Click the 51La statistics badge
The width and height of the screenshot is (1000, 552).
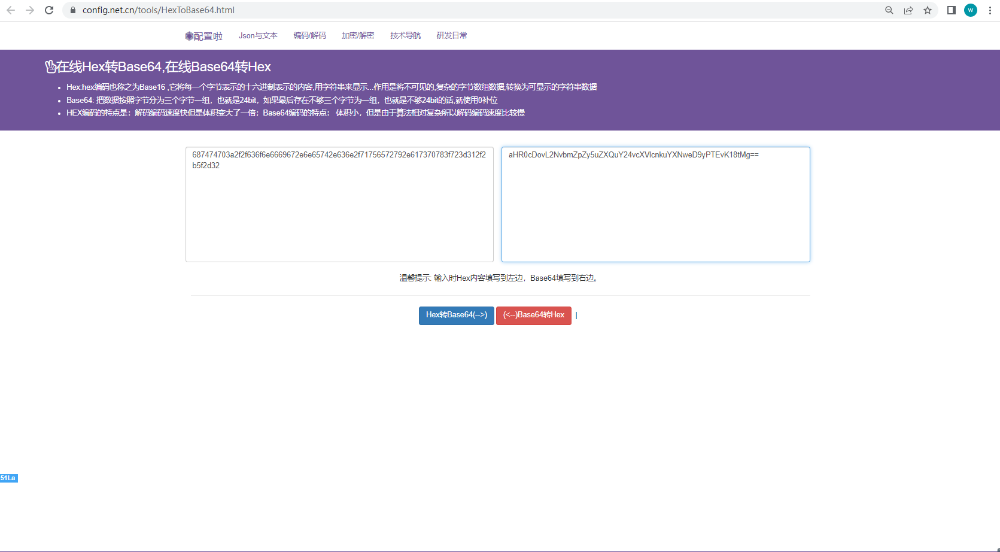click(8, 478)
